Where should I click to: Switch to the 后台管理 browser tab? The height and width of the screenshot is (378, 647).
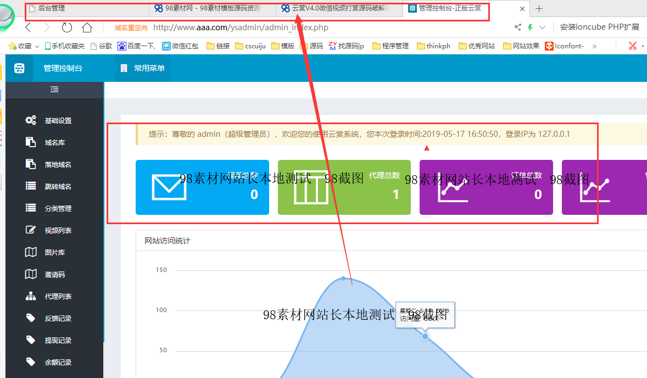tap(85, 8)
